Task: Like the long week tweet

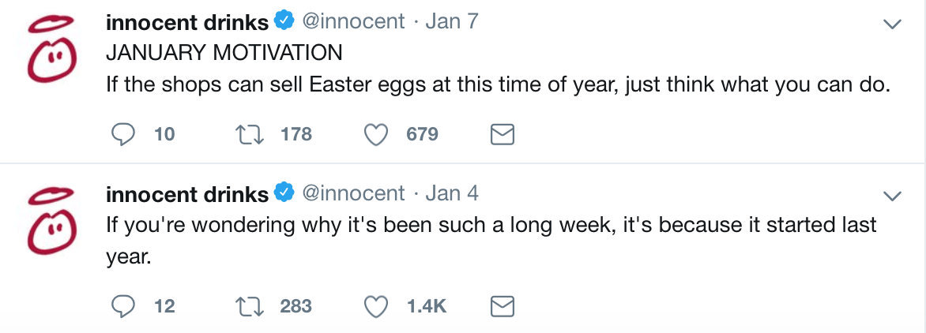Action: point(375,306)
